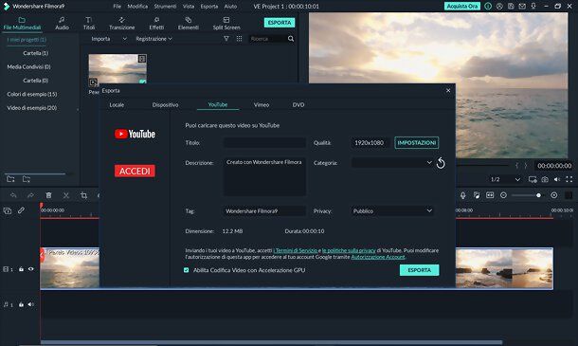The height and width of the screenshot is (346, 578).
Task: Open the Strumenti menu
Action: 165,7
